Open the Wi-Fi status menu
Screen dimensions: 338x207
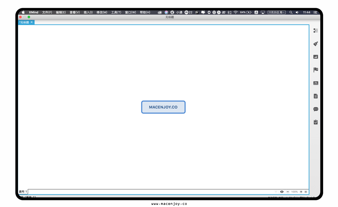tap(235, 12)
